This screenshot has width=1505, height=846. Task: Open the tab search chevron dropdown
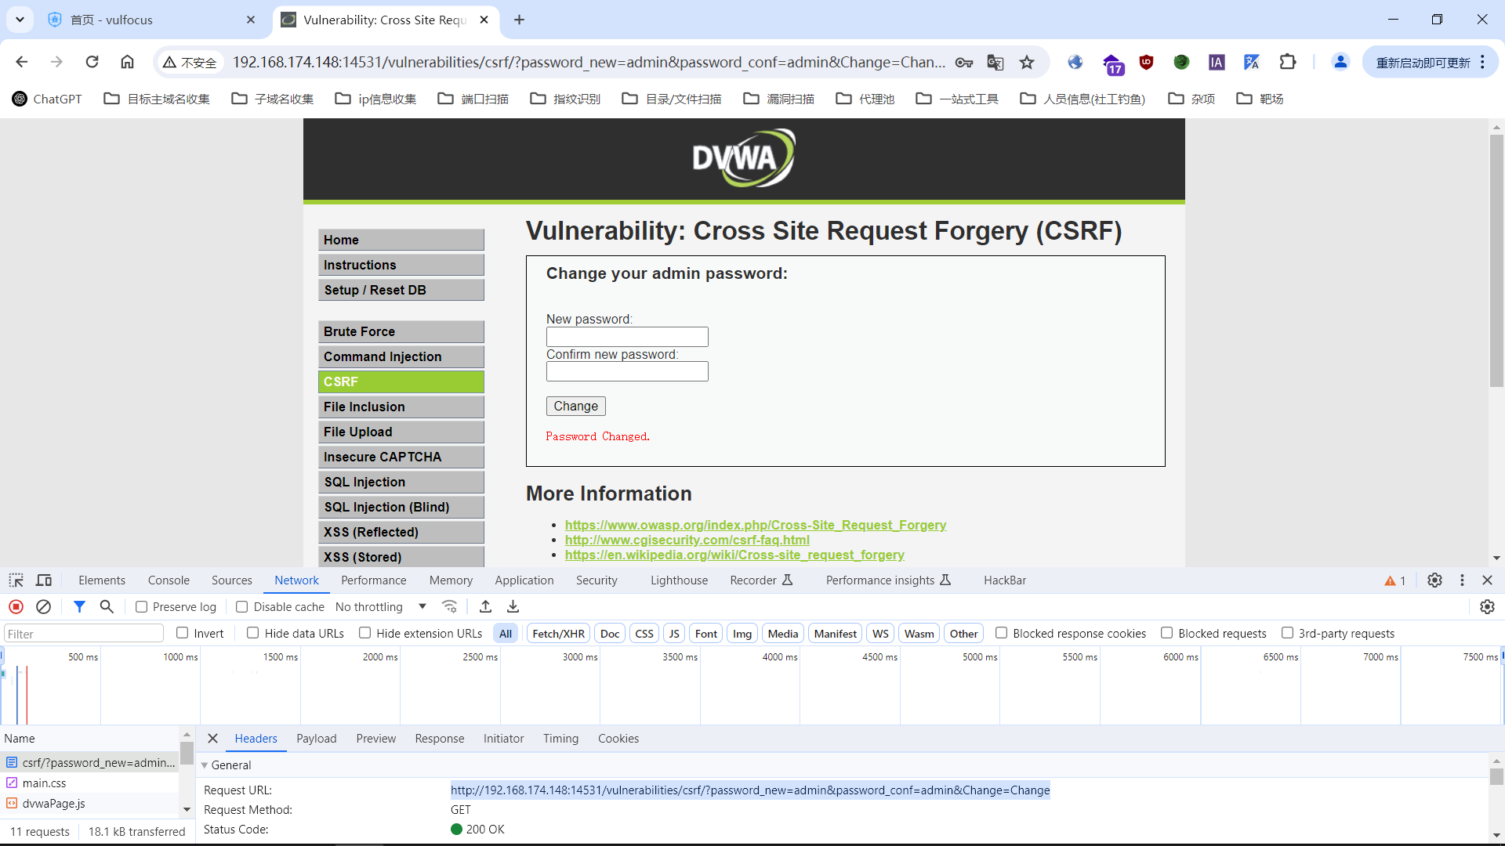point(20,20)
